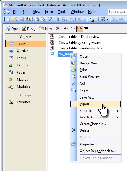Click the Design button in database toolbar
The width and height of the screenshot is (127, 171).
point(29,29)
